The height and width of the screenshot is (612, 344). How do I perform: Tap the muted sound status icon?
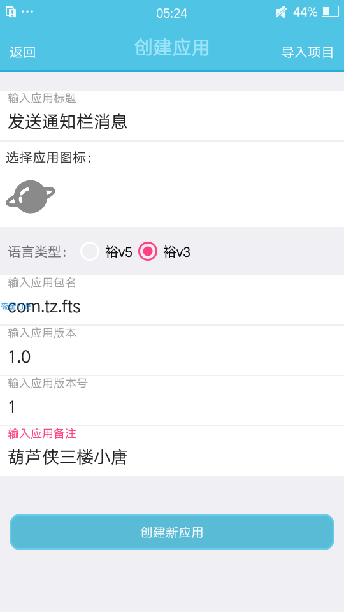[x=281, y=13]
